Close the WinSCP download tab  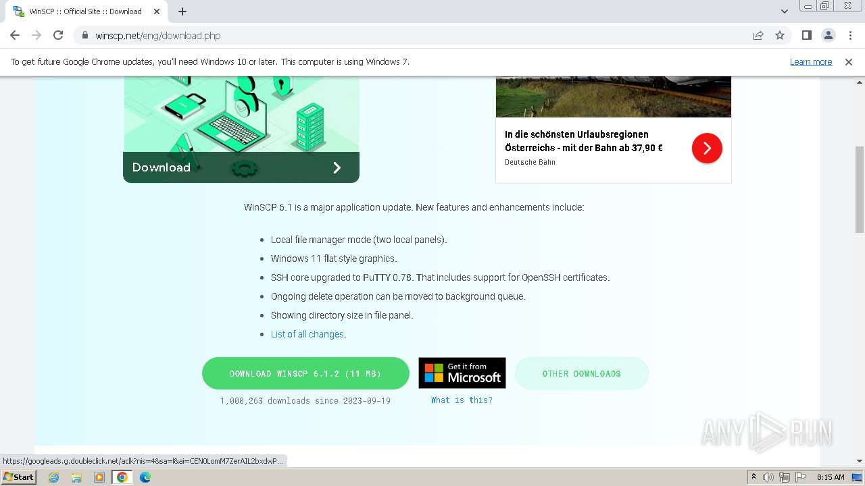[156, 11]
